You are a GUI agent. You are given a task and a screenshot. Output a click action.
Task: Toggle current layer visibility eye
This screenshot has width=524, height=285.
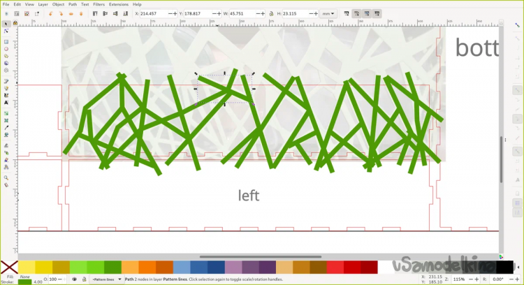74,279
